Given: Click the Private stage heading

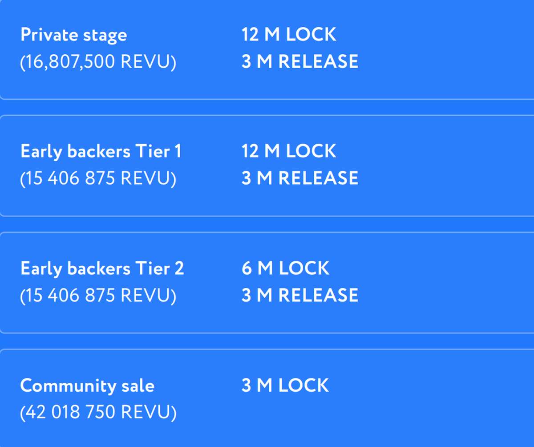Looking at the screenshot, I should click(73, 35).
